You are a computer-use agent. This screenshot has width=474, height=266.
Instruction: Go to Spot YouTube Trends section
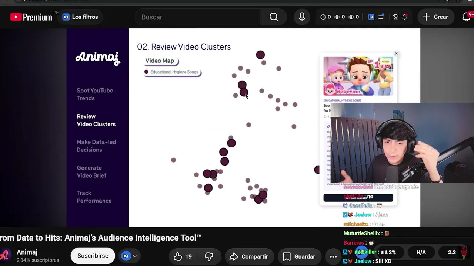pos(95,94)
